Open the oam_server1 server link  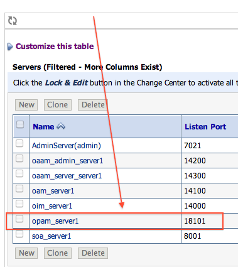click(x=53, y=191)
